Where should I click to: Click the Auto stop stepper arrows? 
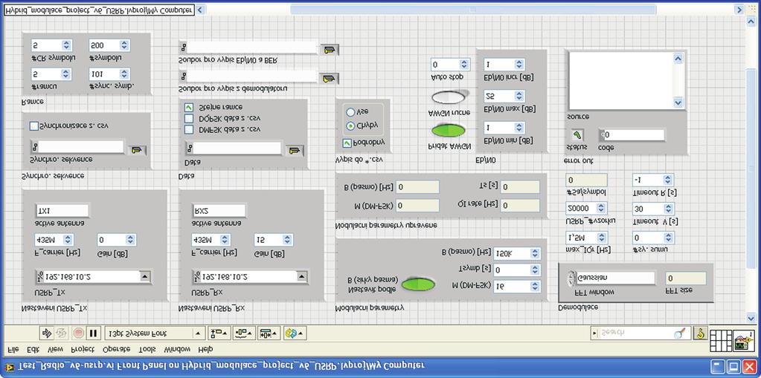tap(464, 65)
